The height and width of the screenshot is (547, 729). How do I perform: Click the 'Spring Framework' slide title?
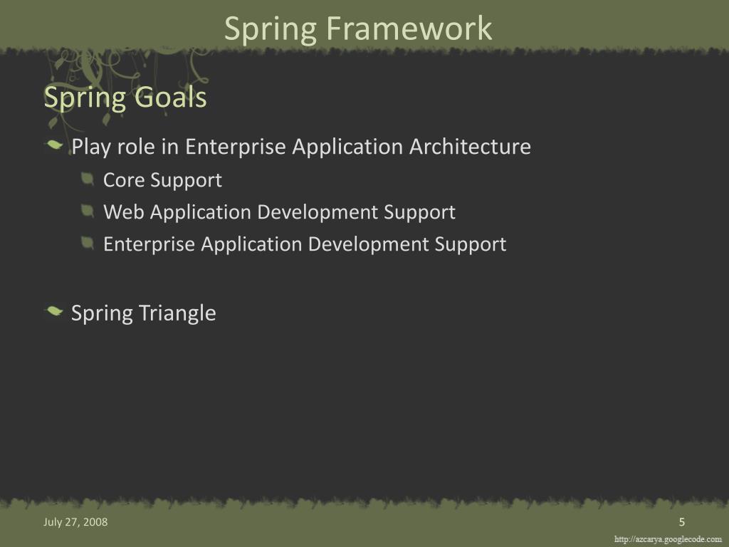click(x=357, y=28)
